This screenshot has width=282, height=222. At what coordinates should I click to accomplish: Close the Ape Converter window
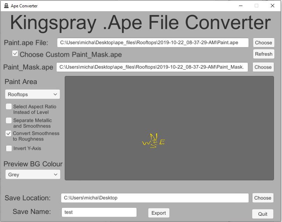pos(273,6)
